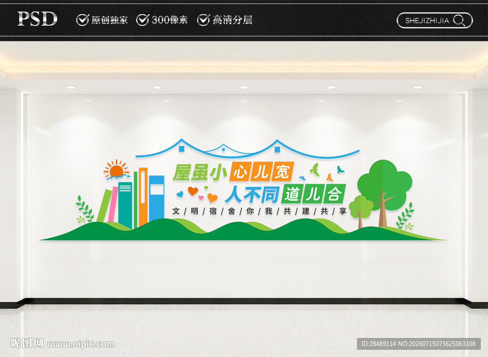Image resolution: width=488 pixels, height=357 pixels.
Task: Click the PSD label in header
Action: point(37,19)
